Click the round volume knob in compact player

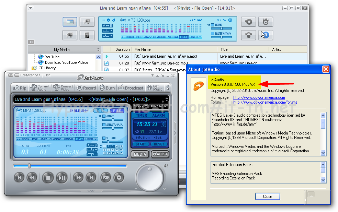point(150,178)
